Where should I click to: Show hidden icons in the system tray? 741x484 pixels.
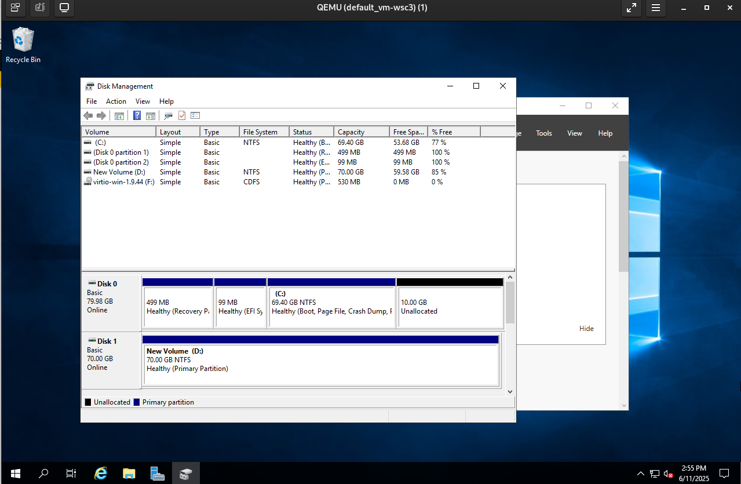640,473
